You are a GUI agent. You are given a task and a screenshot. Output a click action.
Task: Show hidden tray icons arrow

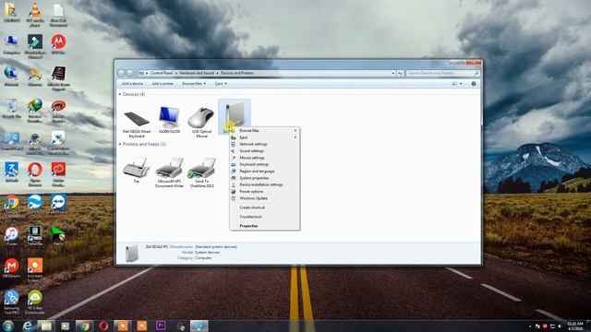point(530,326)
